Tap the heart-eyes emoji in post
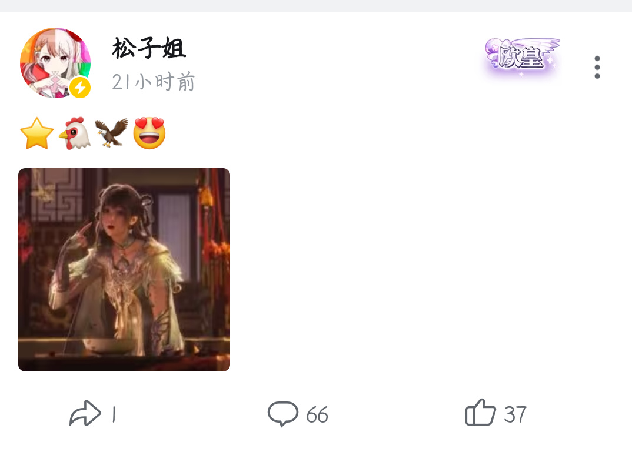Viewport: 632px width, 452px height. pos(149,133)
